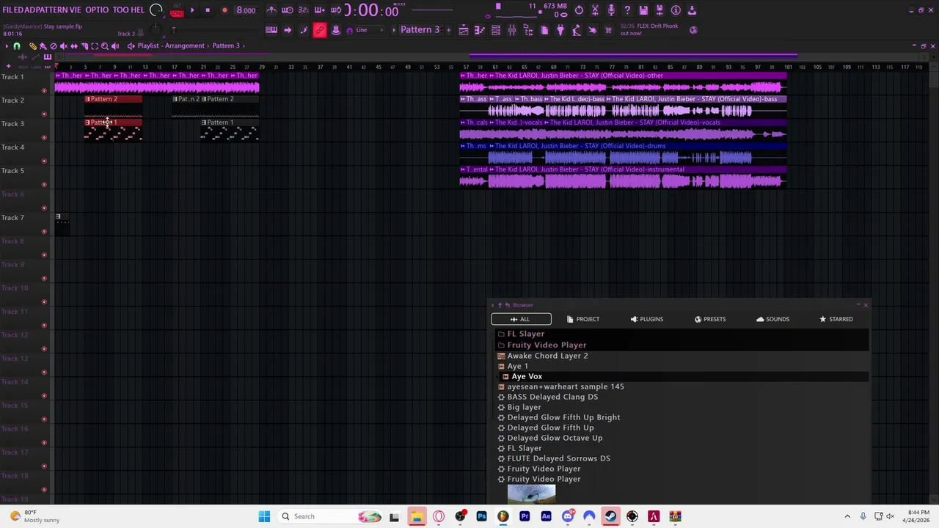Add new pattern with plus button
The width and height of the screenshot is (939, 528).
click(449, 30)
